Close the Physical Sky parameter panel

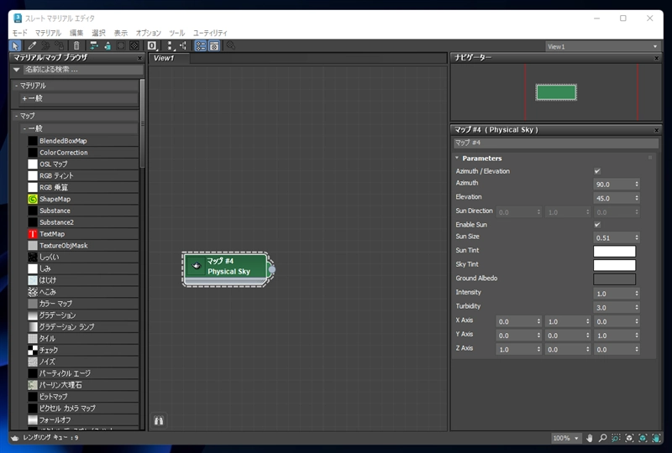tap(657, 130)
